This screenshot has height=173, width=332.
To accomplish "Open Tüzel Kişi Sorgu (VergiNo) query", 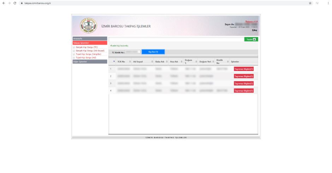I will point(88,54).
